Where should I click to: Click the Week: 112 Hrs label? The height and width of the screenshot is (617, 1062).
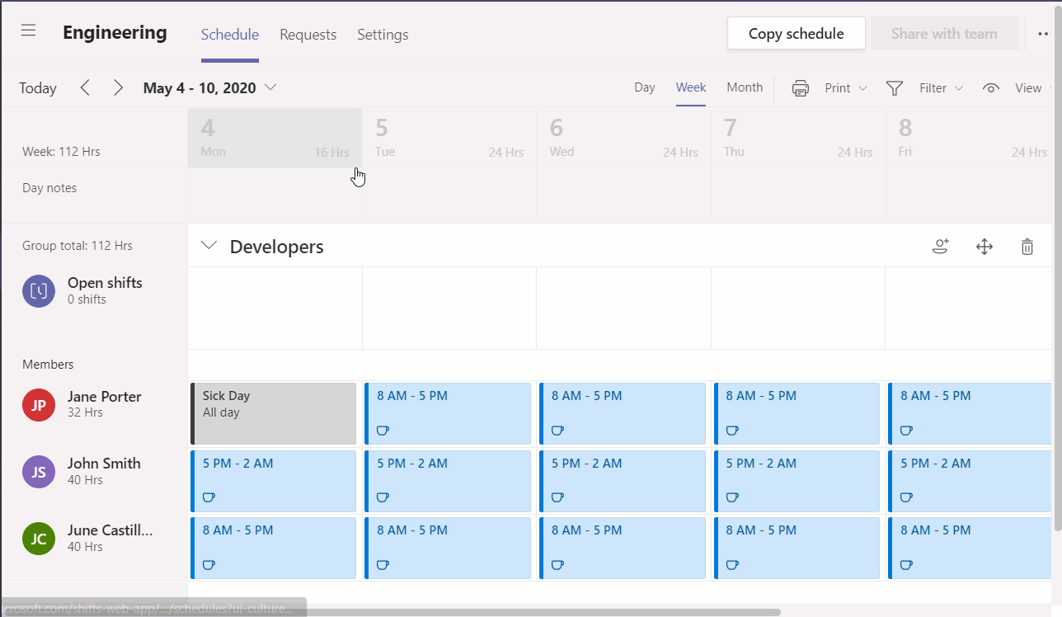click(61, 152)
